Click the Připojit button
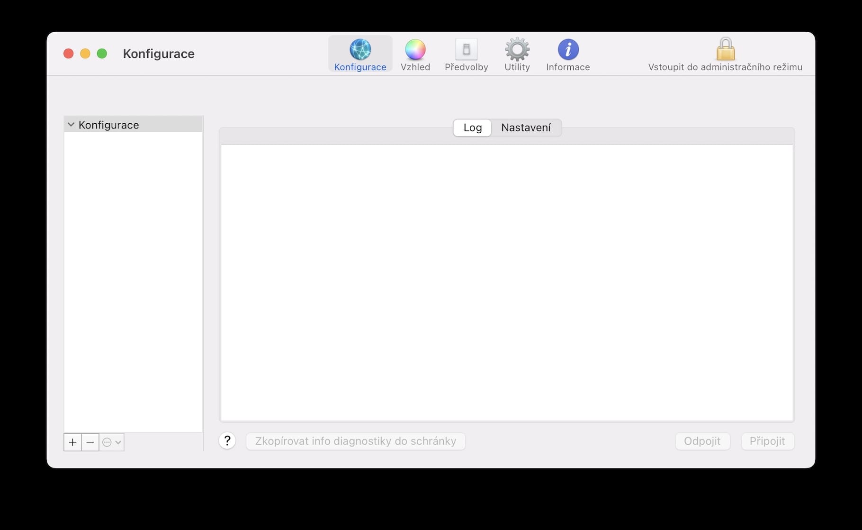Viewport: 862px width, 530px height. (x=767, y=441)
